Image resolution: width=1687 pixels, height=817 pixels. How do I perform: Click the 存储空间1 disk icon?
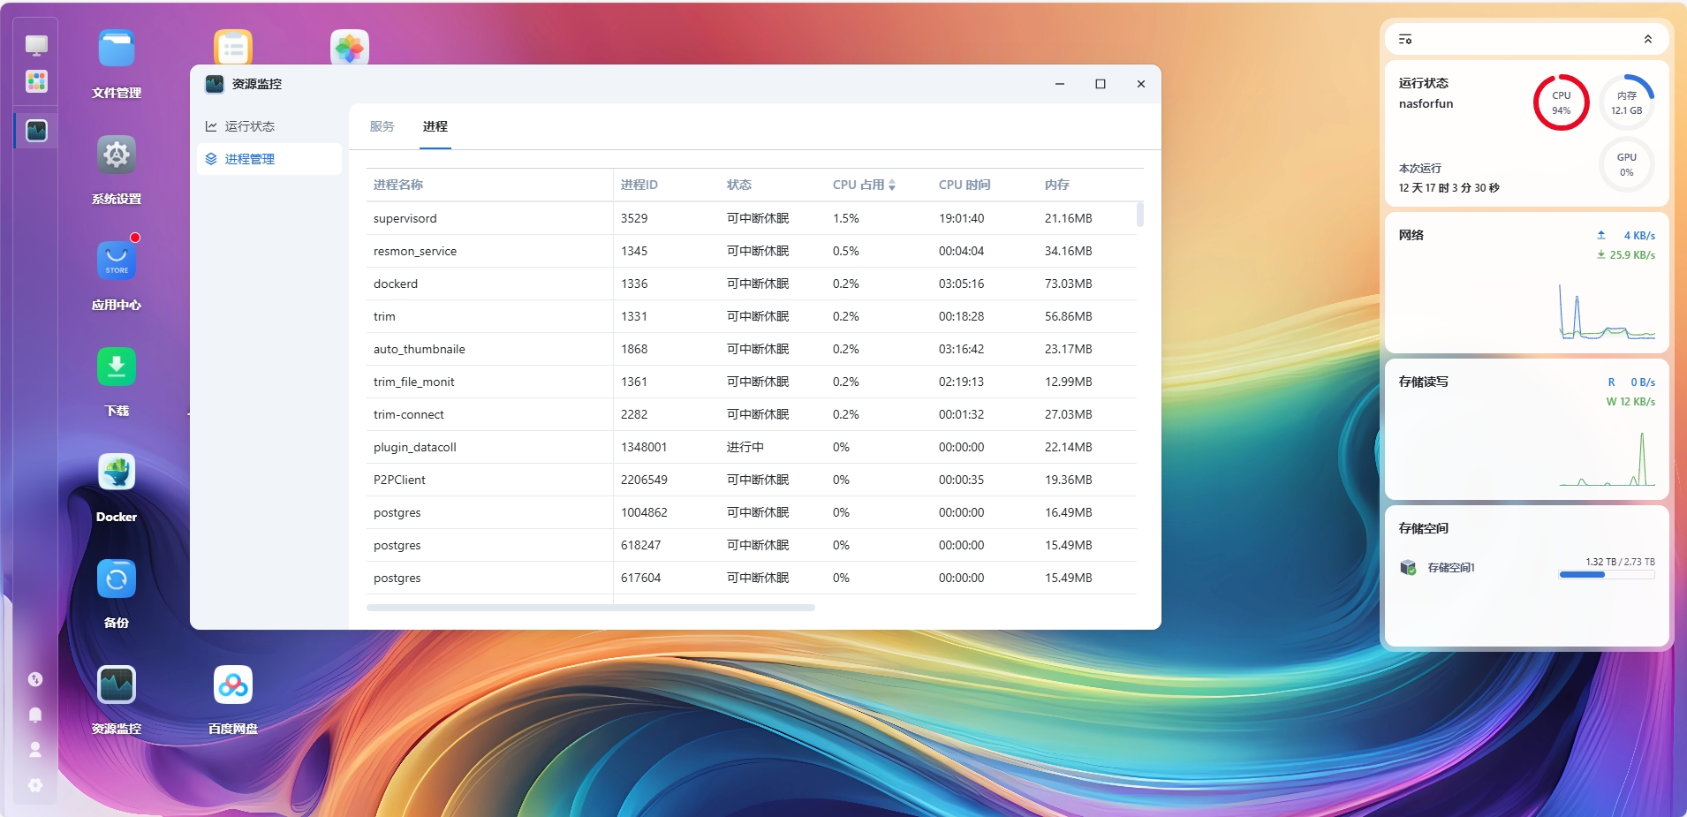[1408, 567]
